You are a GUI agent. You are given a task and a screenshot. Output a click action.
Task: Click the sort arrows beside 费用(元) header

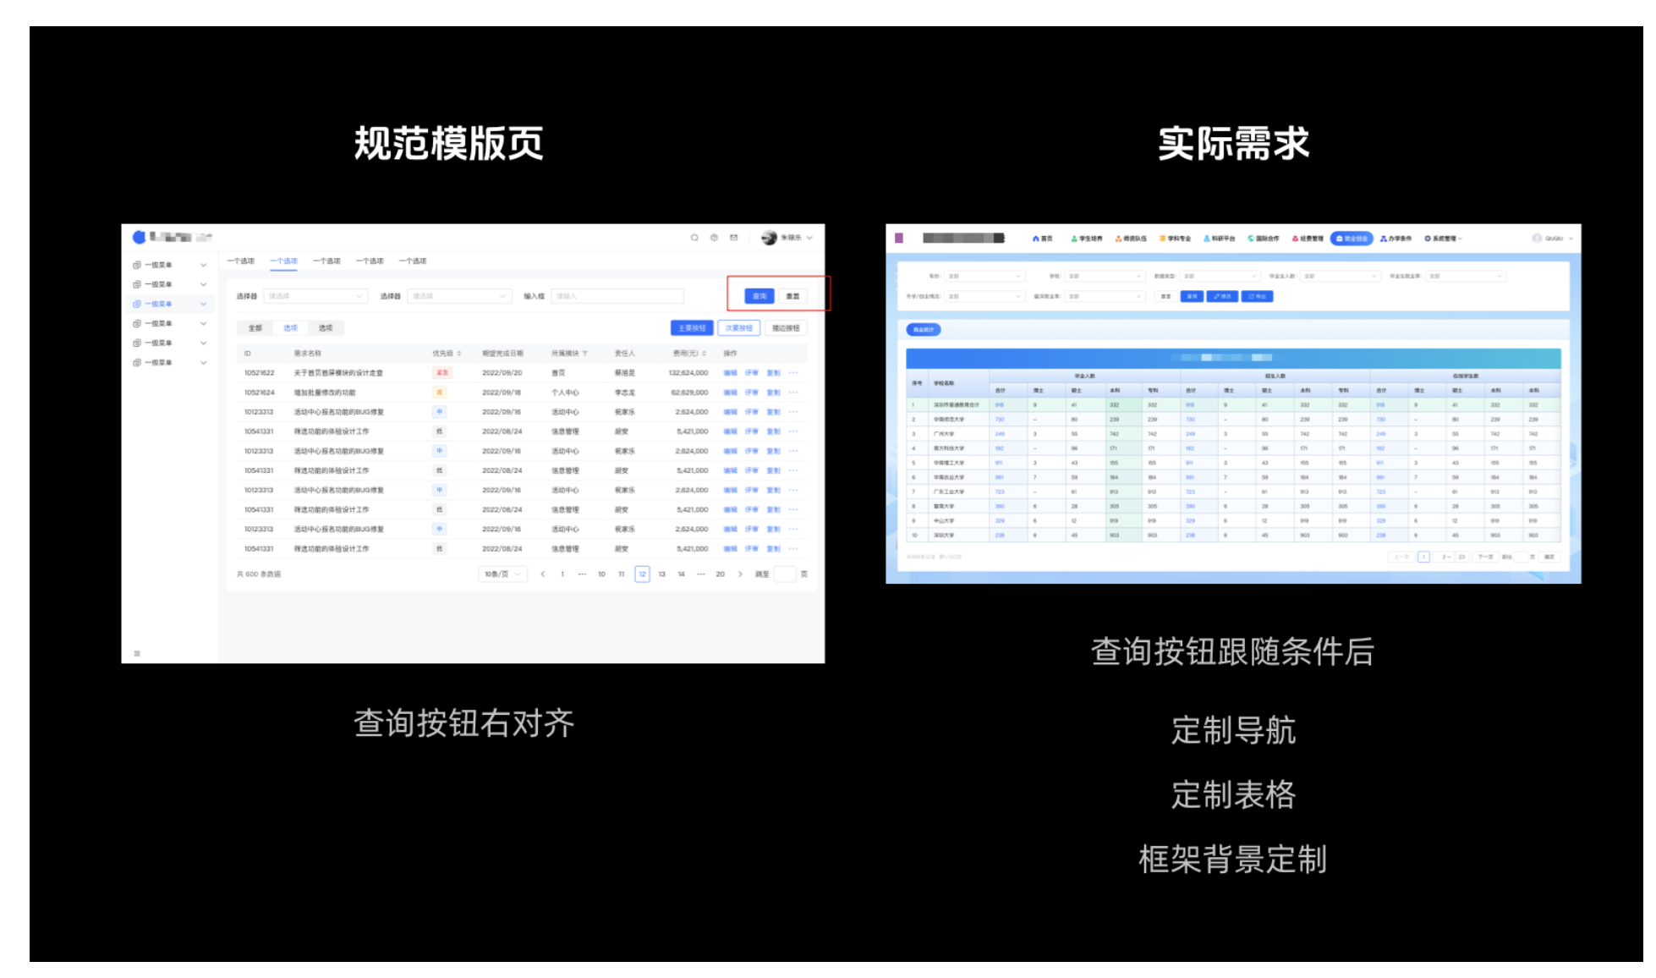point(704,354)
